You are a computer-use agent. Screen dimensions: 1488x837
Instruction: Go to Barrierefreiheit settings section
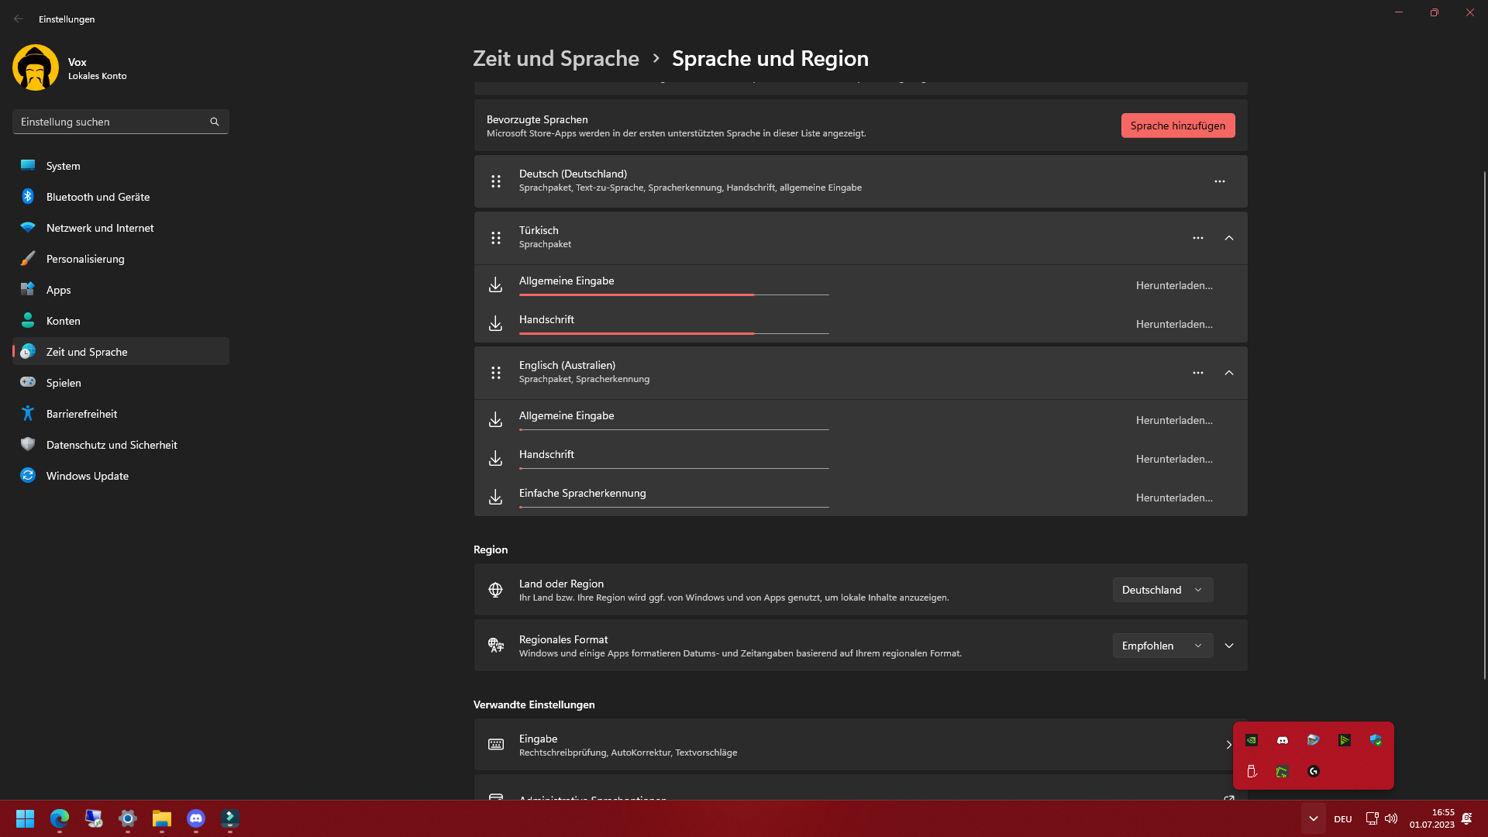click(81, 414)
